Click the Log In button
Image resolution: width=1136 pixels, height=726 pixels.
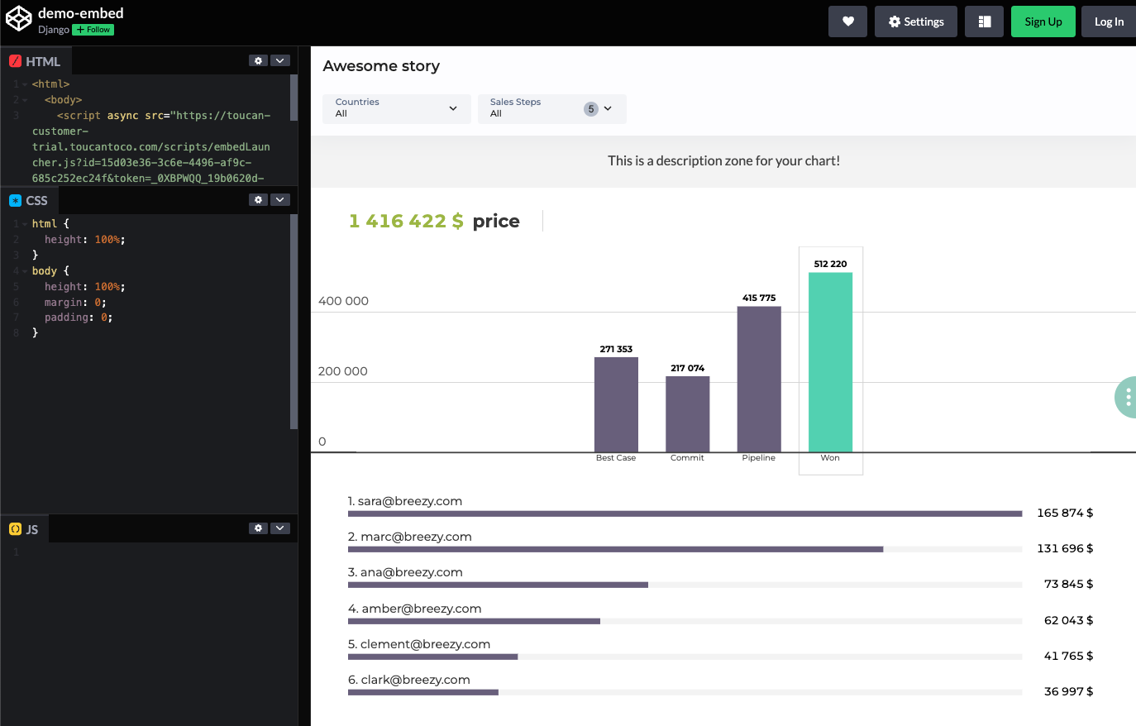pyautogui.click(x=1109, y=21)
